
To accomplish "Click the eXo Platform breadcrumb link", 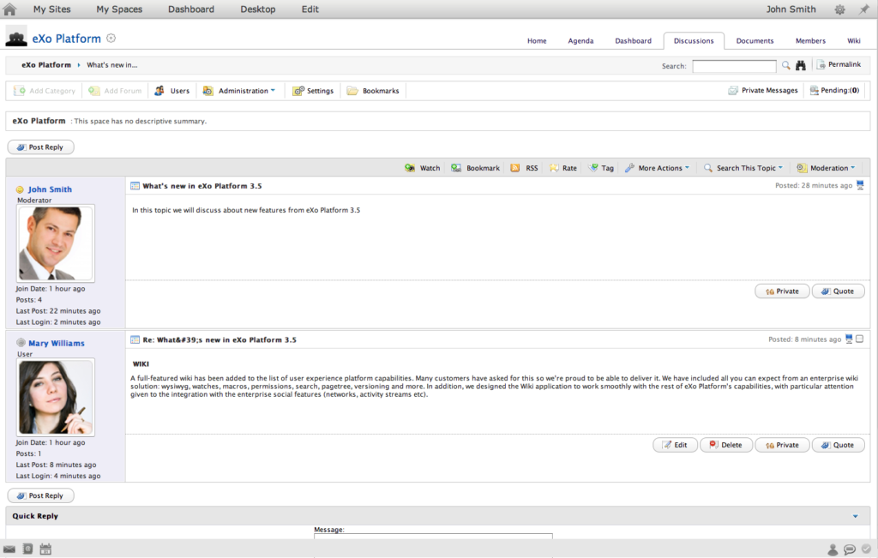I will pyautogui.click(x=46, y=65).
